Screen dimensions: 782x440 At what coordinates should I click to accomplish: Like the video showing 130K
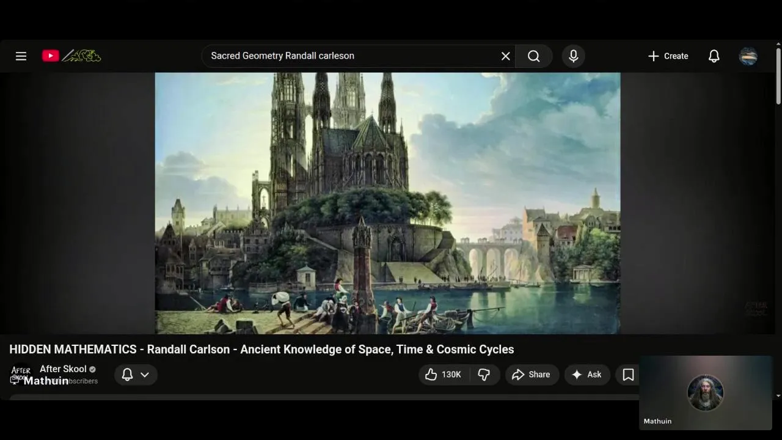(444, 375)
